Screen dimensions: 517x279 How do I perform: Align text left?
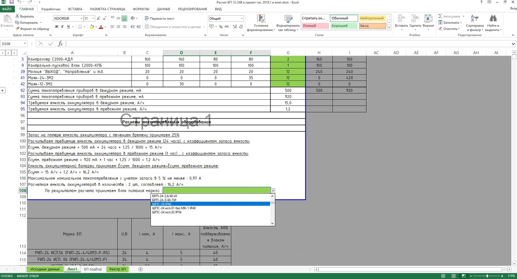tap(112, 27)
